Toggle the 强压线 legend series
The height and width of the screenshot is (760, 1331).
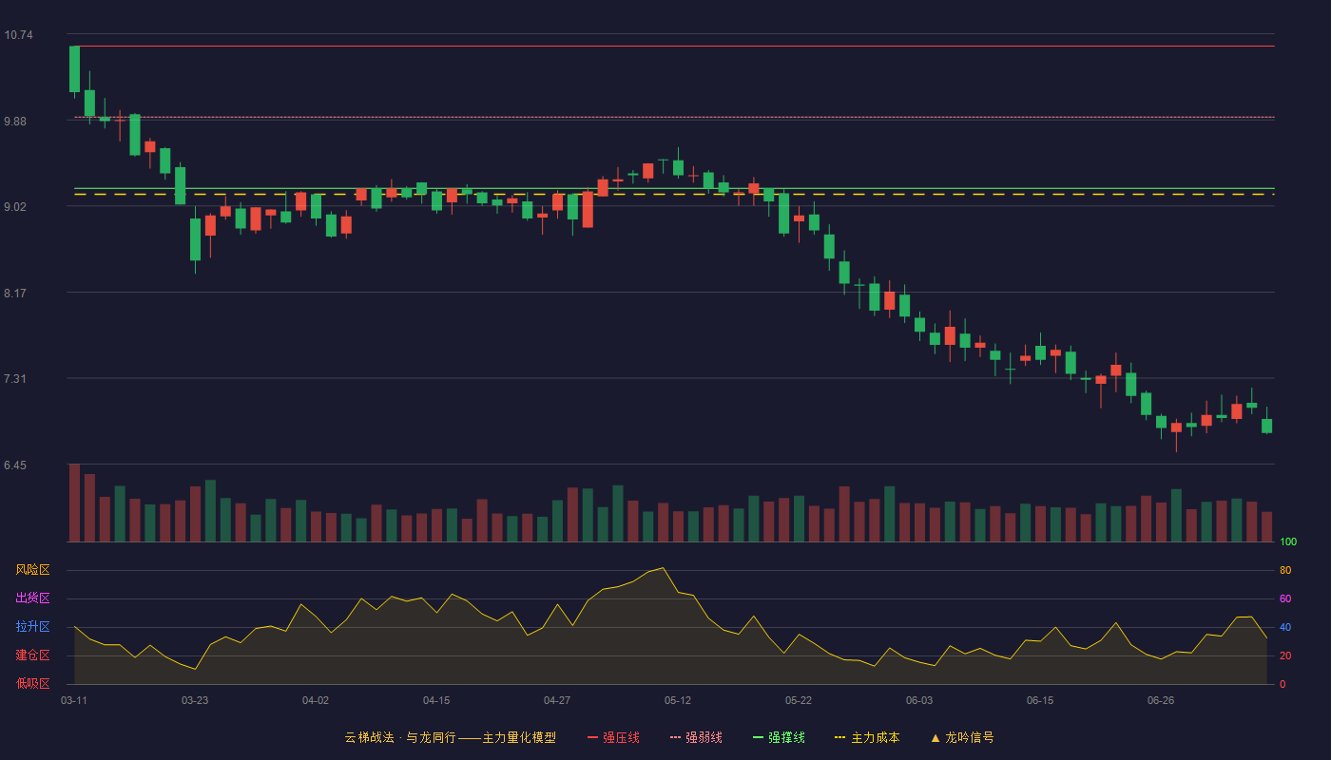[613, 737]
